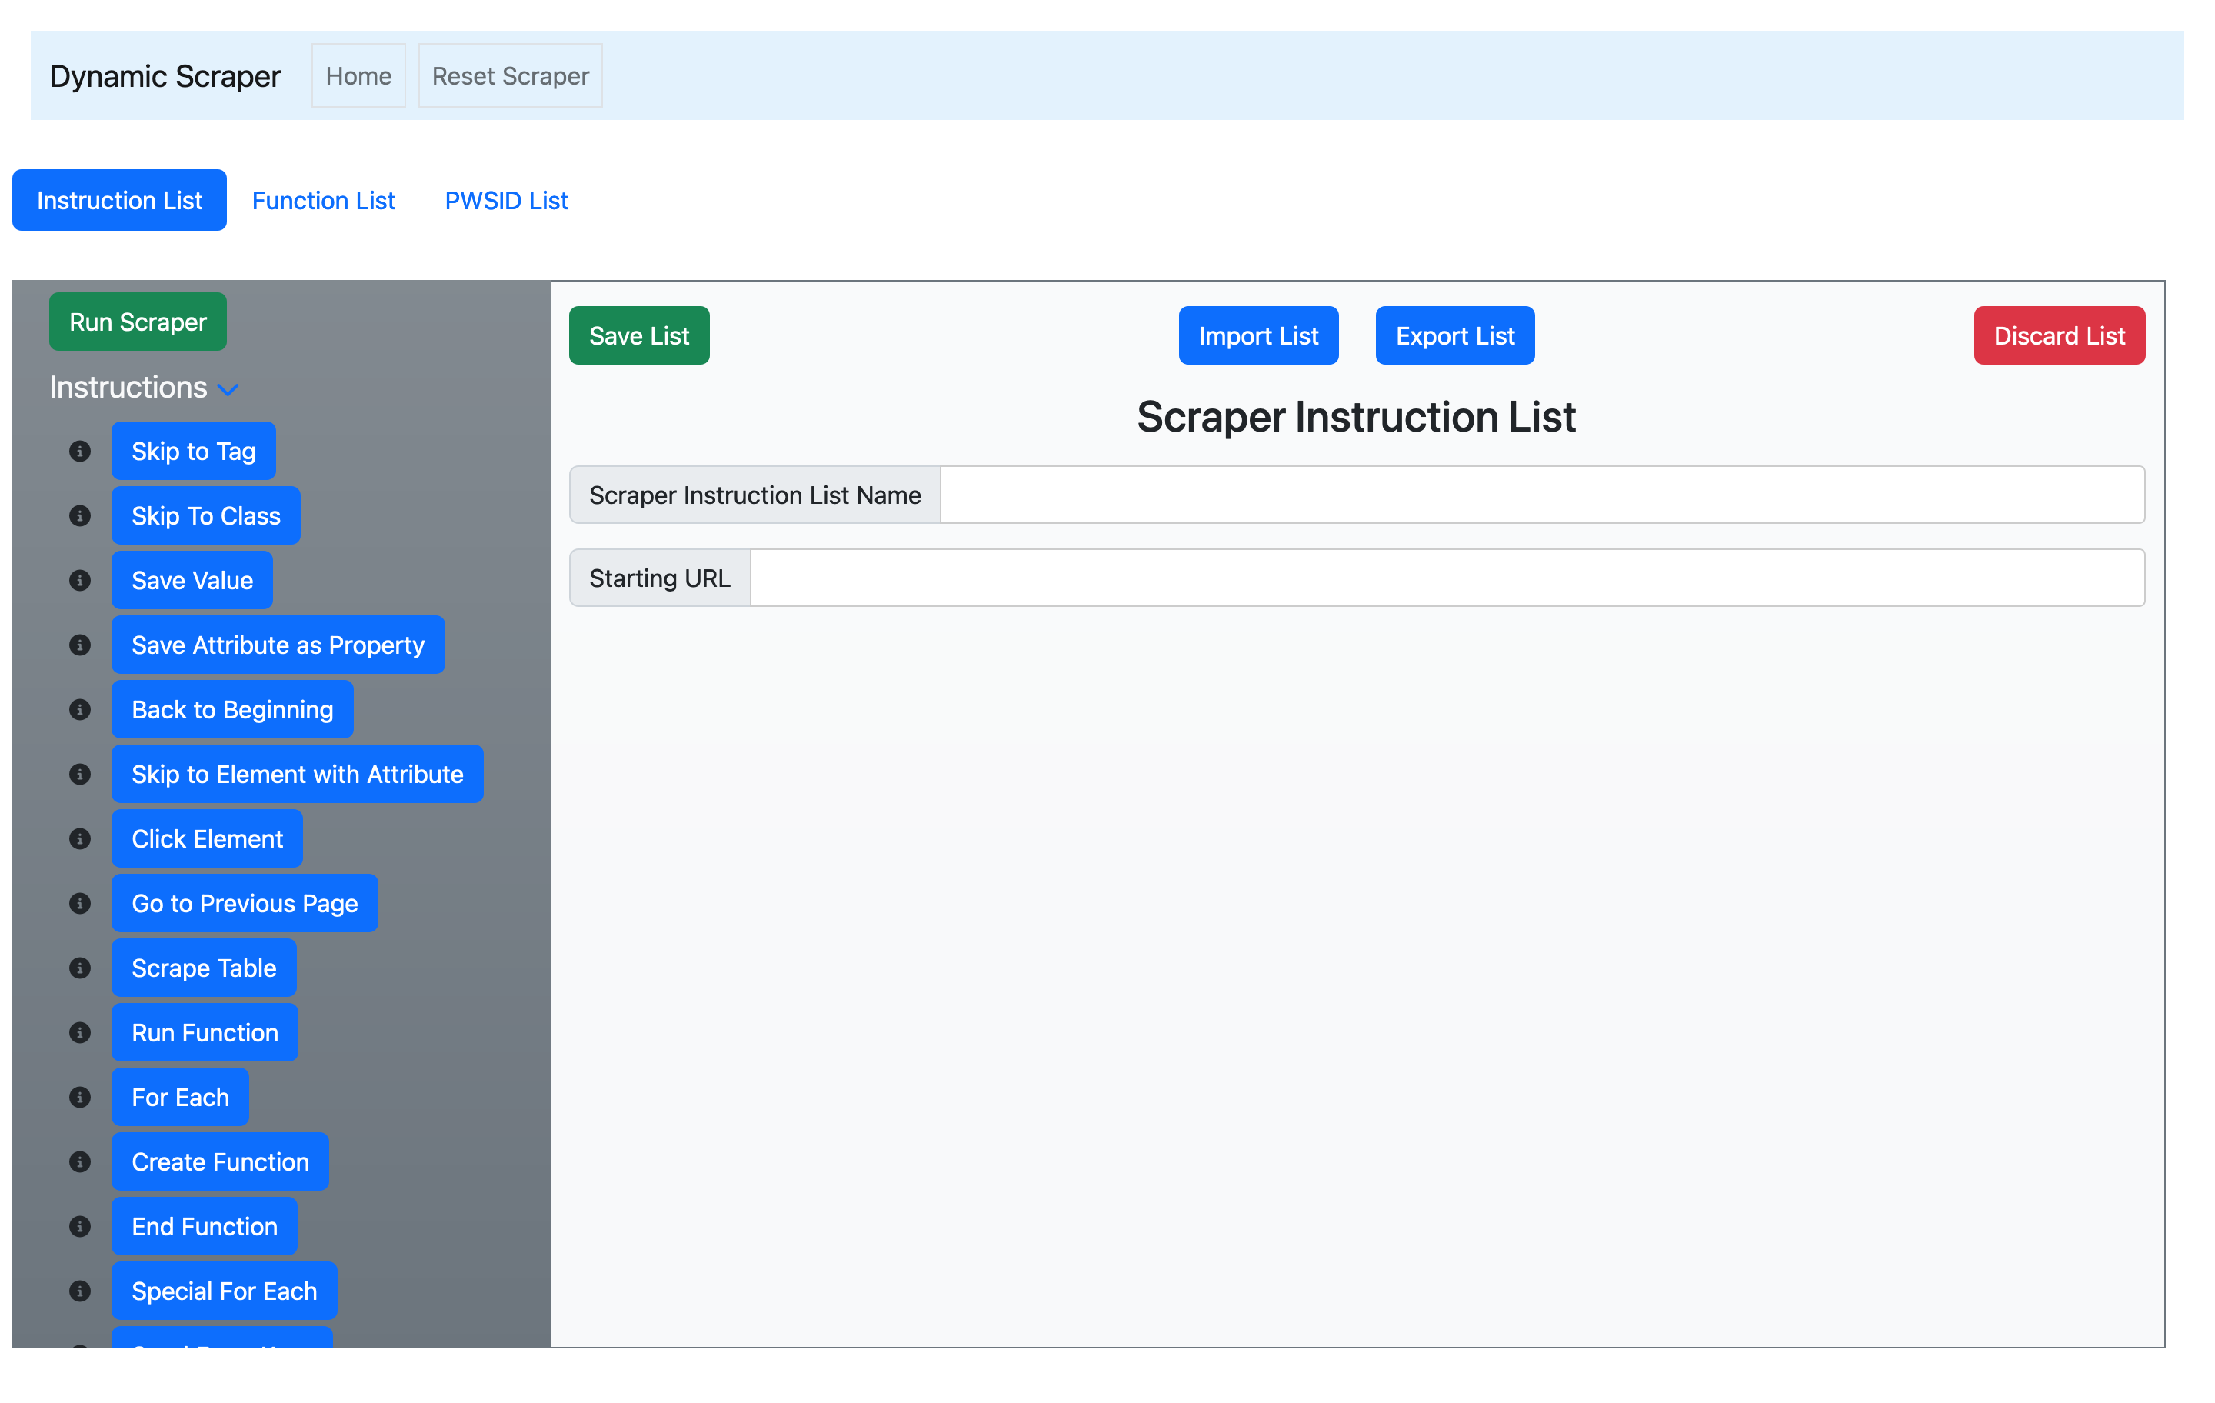Click info icon next to Scrape Table
This screenshot has height=1403, width=2215.
80,968
